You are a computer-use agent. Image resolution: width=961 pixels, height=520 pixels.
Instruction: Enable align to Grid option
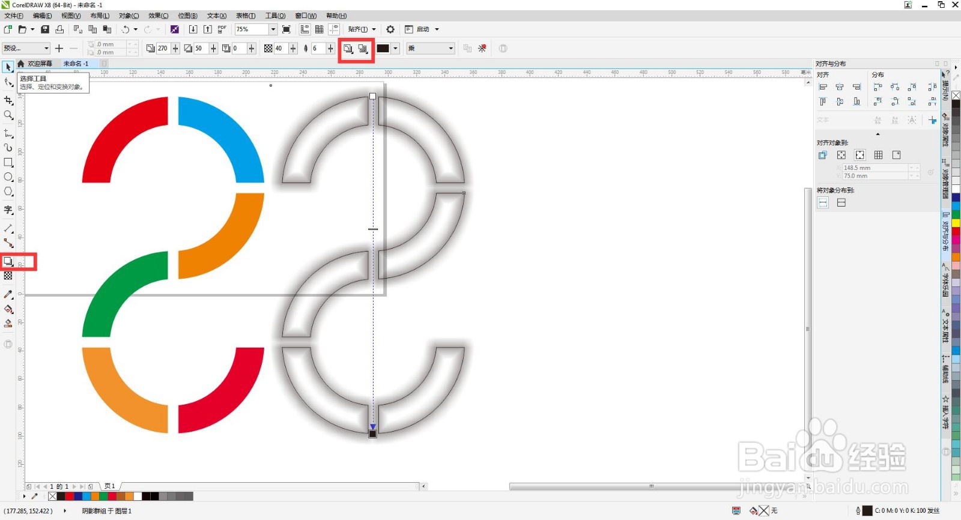pos(878,155)
